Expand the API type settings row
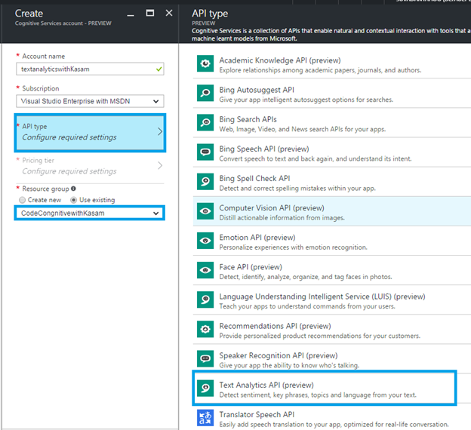 pyautogui.click(x=90, y=131)
